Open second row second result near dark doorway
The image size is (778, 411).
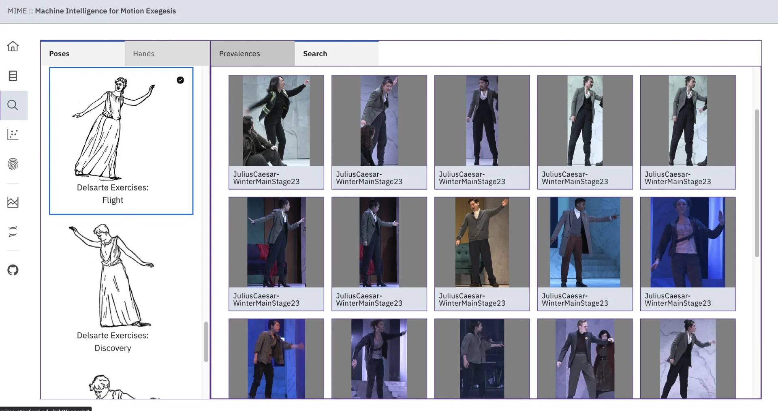pyautogui.click(x=379, y=242)
